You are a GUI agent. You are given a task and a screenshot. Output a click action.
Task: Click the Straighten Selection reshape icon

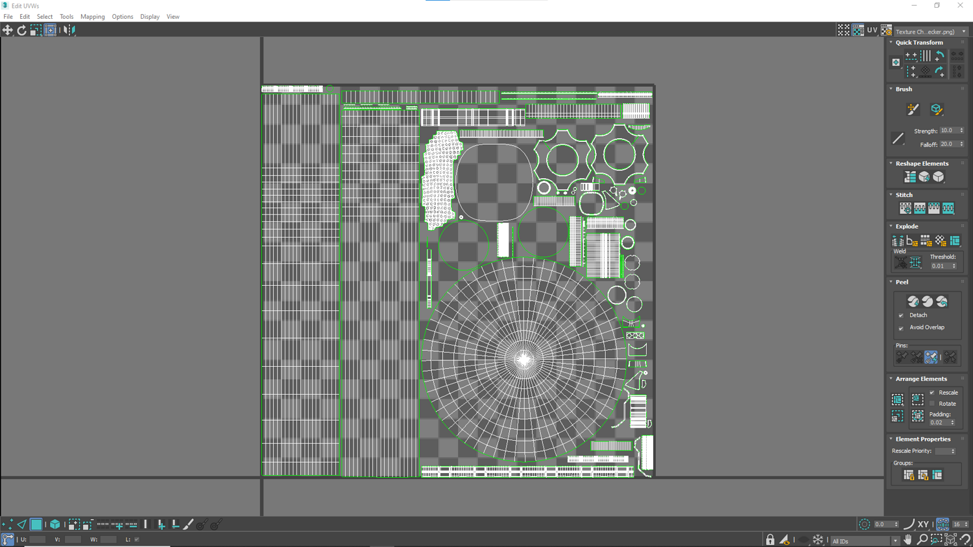click(x=910, y=177)
